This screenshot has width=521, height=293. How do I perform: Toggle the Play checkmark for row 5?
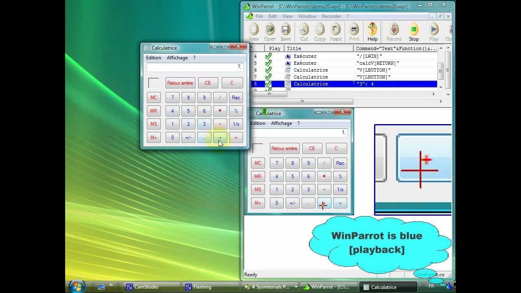268,63
